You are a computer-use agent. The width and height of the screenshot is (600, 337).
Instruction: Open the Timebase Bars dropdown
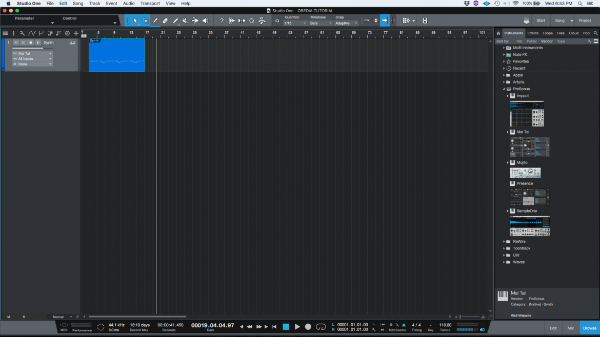pyautogui.click(x=321, y=24)
